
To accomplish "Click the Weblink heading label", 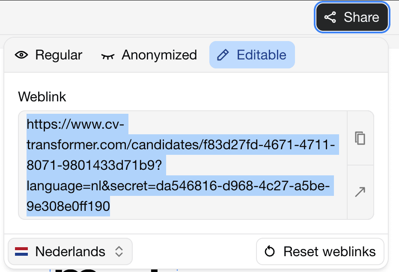I will coord(42,97).
